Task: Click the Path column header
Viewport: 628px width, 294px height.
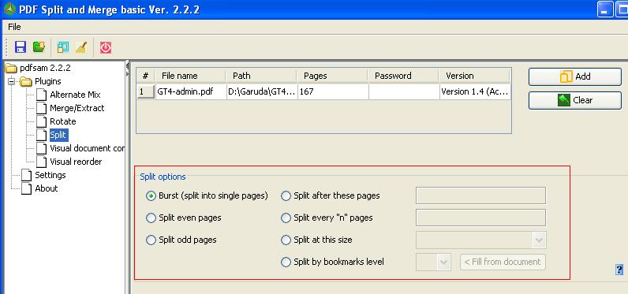Action: (261, 76)
